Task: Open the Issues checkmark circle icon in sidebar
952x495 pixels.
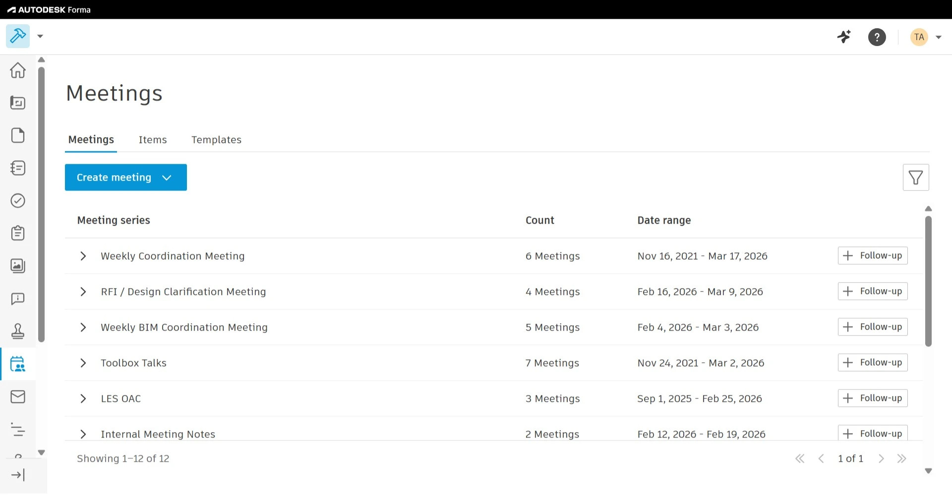Action: pos(18,201)
